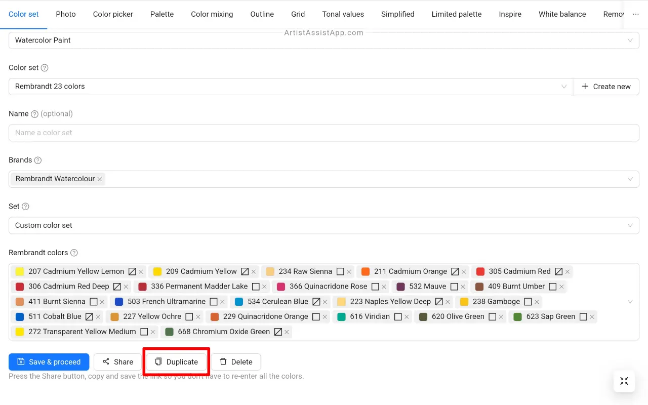Remove Rembrandt Watercolour brand tag

point(100,179)
